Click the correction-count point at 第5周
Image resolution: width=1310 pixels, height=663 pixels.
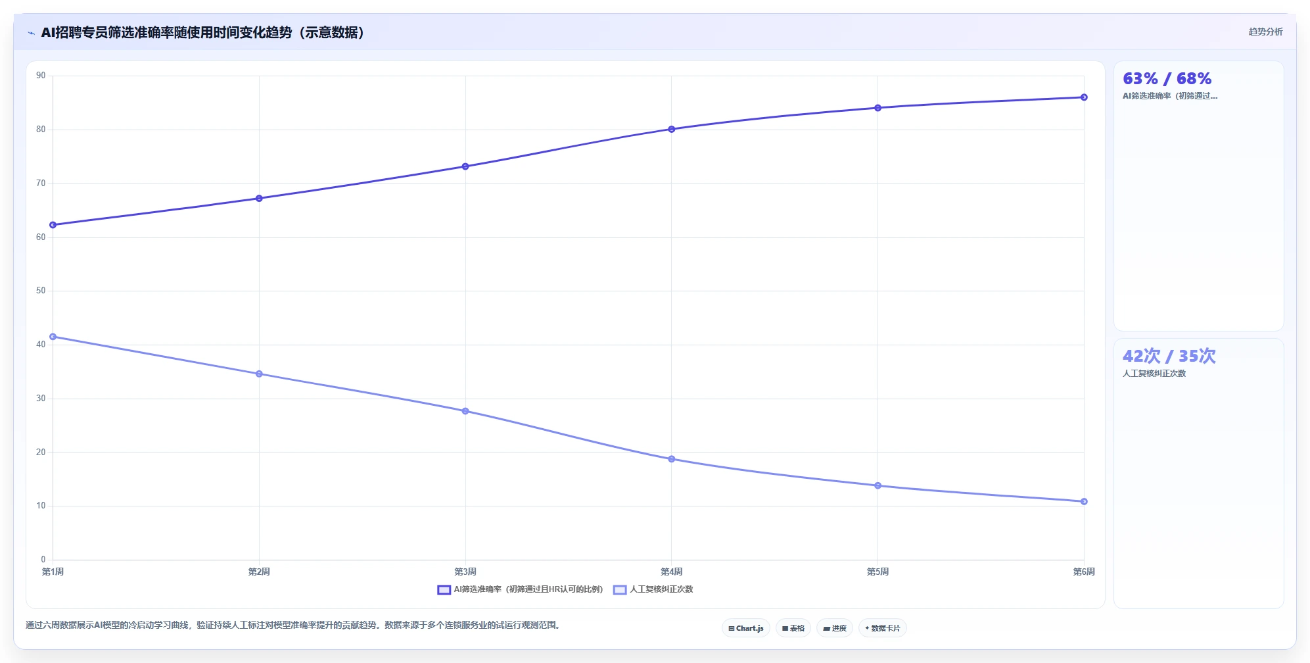click(x=877, y=486)
